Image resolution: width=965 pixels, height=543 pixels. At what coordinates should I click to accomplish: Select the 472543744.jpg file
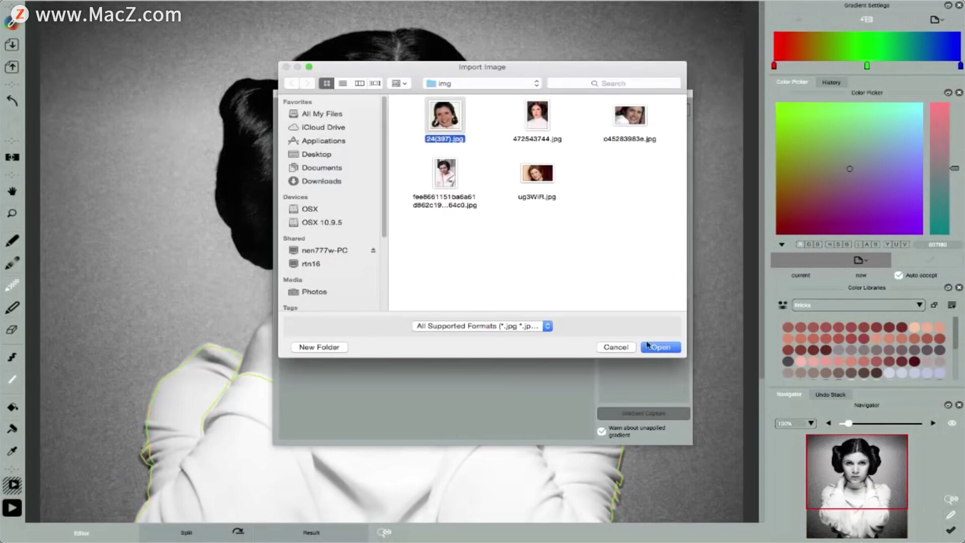coord(537,121)
